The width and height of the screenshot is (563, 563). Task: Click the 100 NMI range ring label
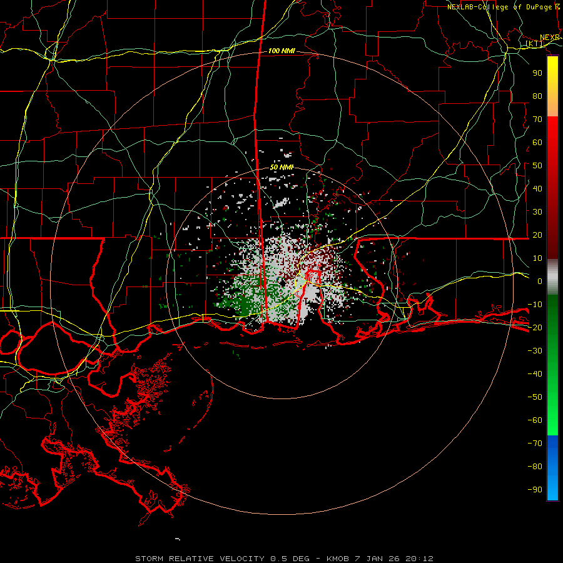(281, 51)
